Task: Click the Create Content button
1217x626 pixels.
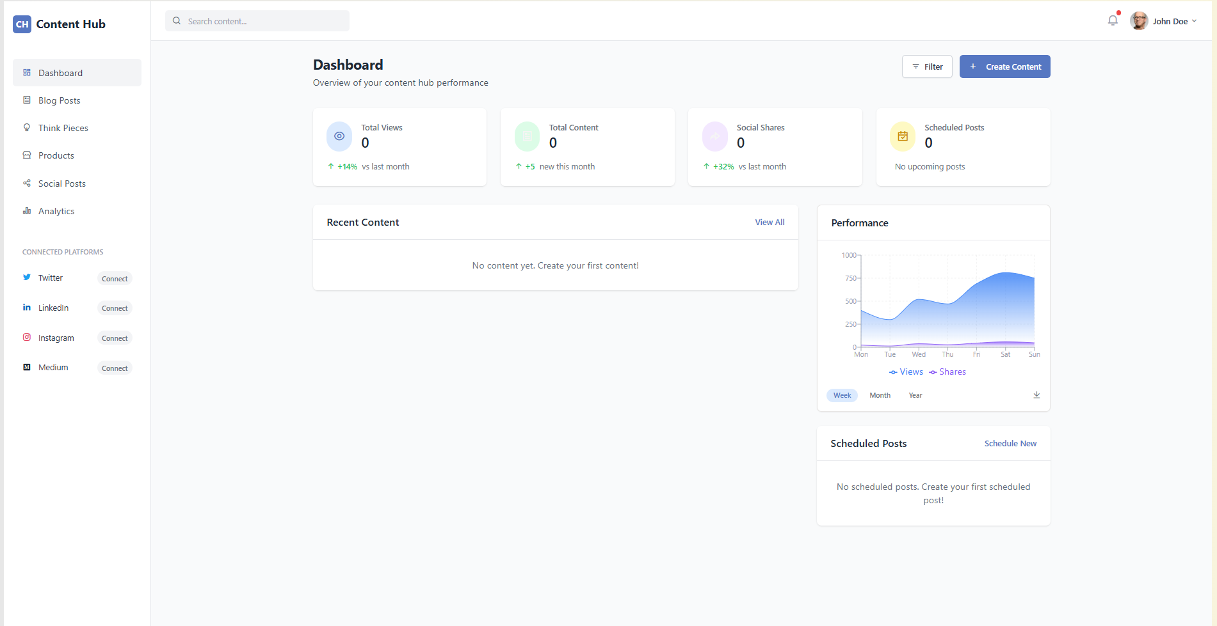Action: 1004,67
